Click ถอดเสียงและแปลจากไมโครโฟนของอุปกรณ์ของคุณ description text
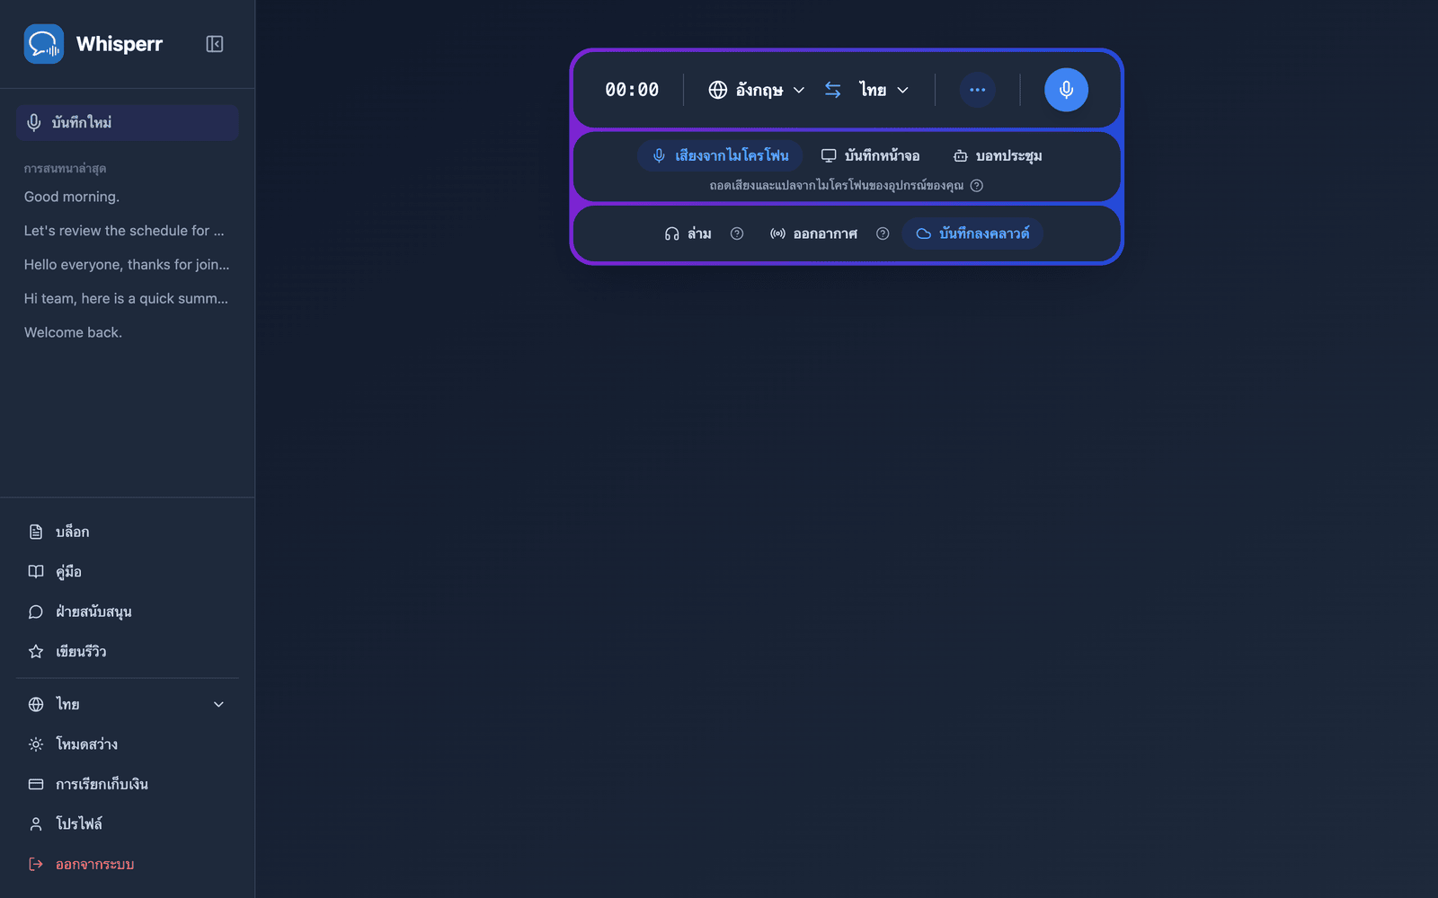1438x898 pixels. [x=836, y=186]
